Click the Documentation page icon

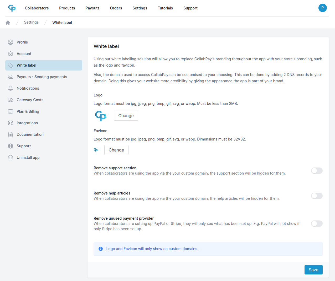pos(11,134)
